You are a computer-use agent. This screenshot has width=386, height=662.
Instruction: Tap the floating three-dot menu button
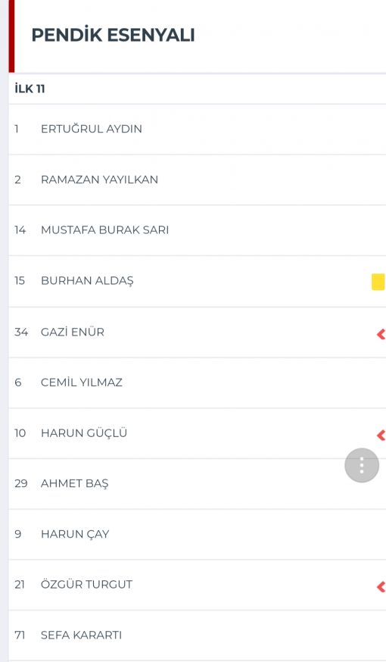coord(362,465)
